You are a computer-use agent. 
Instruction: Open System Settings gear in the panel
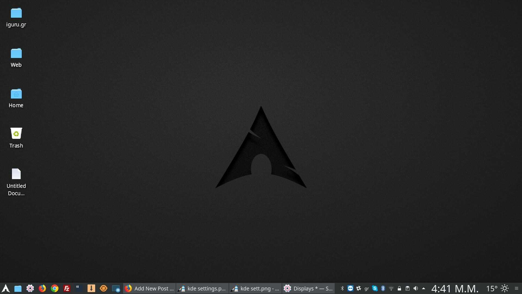(30, 288)
